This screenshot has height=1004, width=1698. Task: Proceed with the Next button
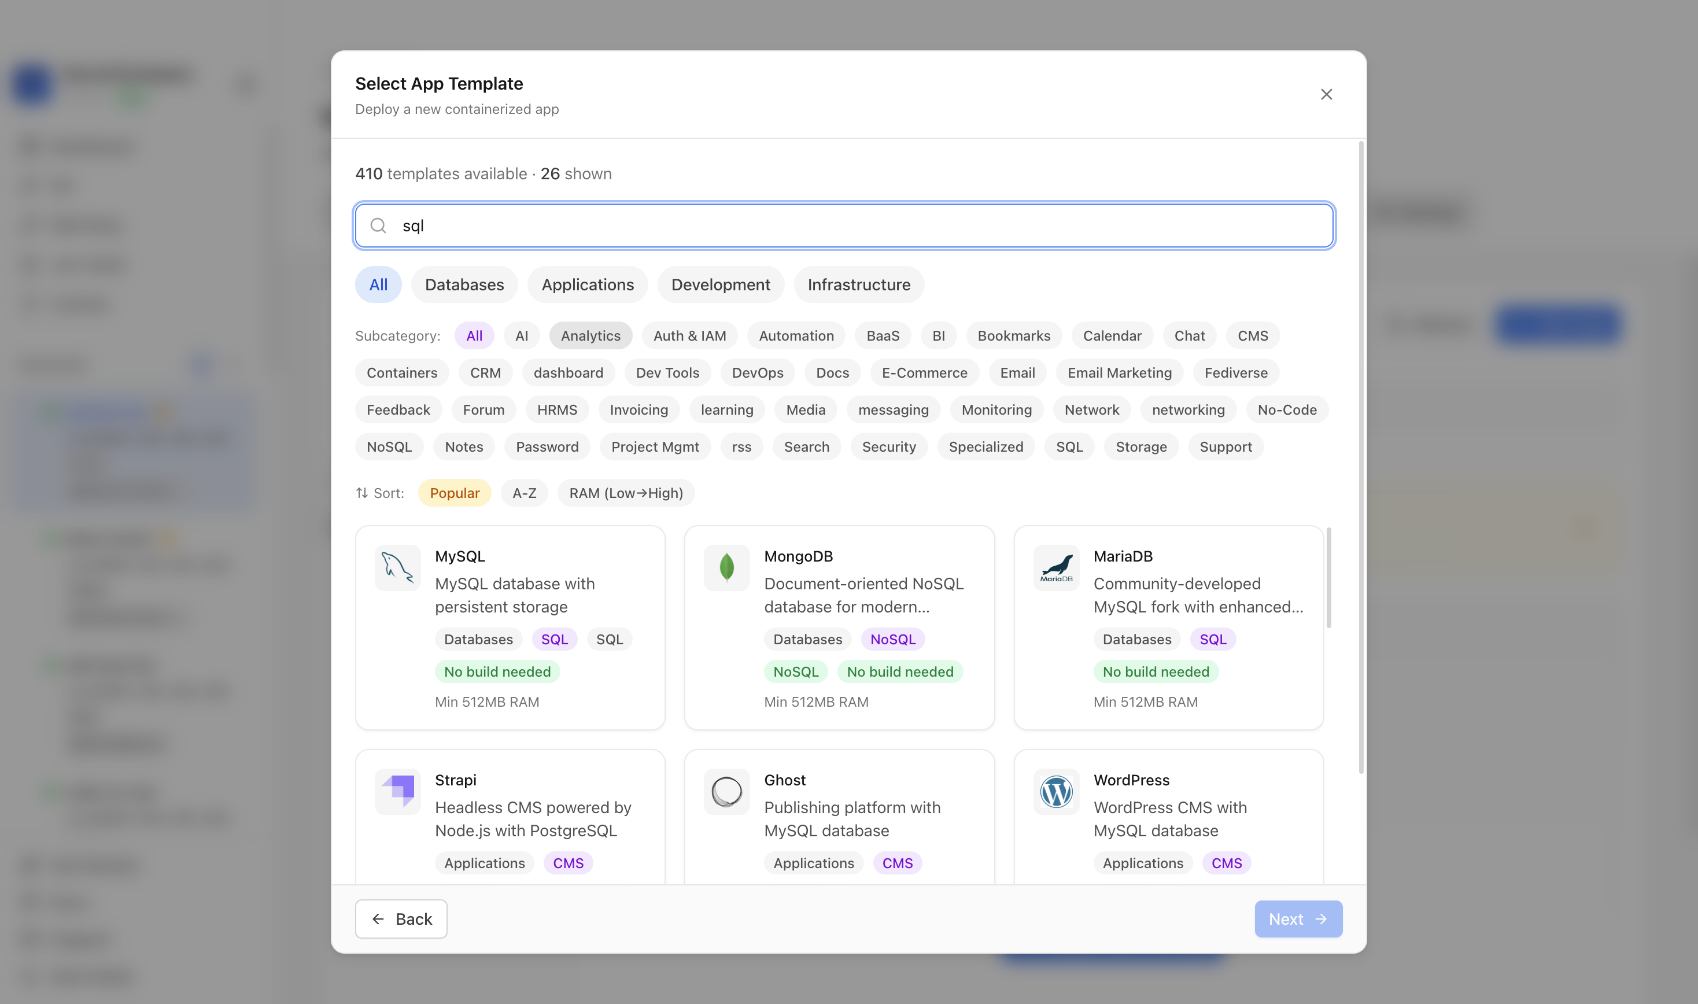coord(1298,919)
